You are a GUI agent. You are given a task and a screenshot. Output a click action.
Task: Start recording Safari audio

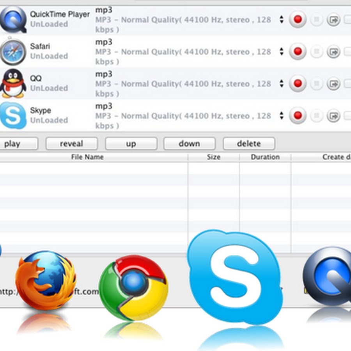(x=298, y=51)
